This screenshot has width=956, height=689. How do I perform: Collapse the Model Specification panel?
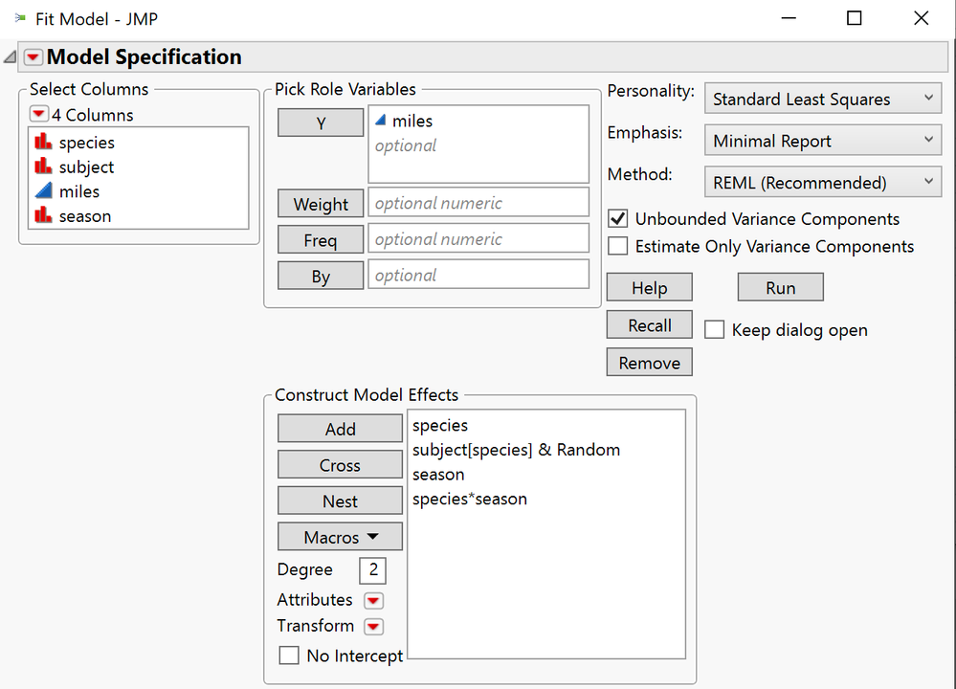(8, 56)
